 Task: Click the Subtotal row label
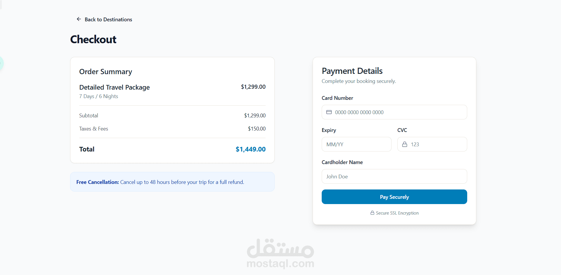point(89,116)
